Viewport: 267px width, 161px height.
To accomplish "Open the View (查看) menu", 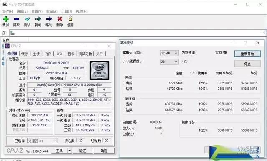I will coord(37,11).
